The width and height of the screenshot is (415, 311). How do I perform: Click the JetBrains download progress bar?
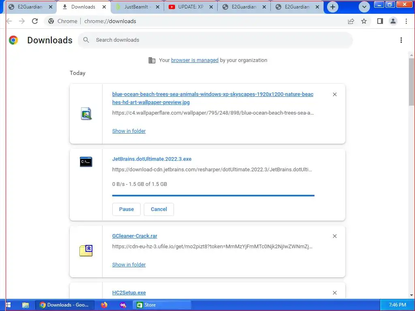point(213,196)
